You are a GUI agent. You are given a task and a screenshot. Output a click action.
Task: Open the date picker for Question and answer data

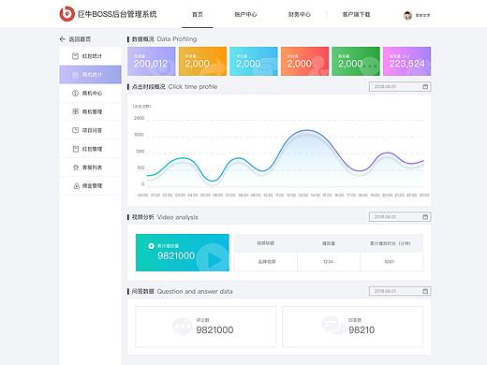pyautogui.click(x=400, y=291)
